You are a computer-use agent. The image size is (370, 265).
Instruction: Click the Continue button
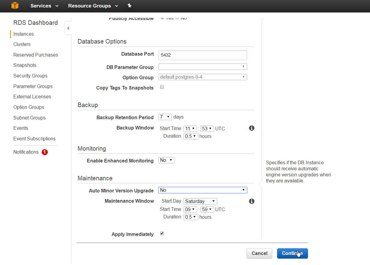pos(292,254)
